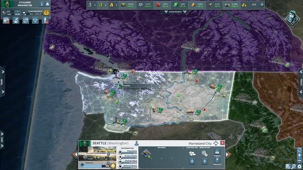
Task: Open the research microscope icon
Action: click(x=16, y=20)
